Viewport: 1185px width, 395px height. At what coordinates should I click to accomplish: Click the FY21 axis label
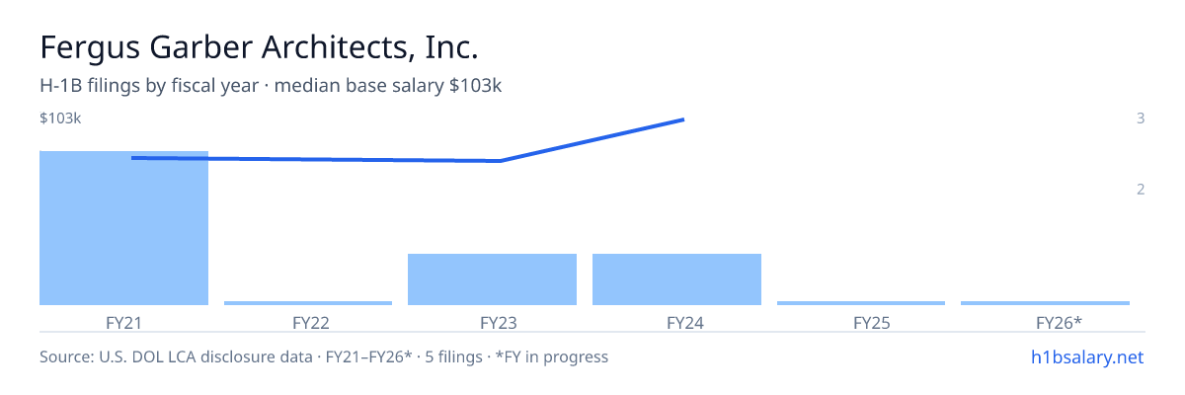pos(123,322)
